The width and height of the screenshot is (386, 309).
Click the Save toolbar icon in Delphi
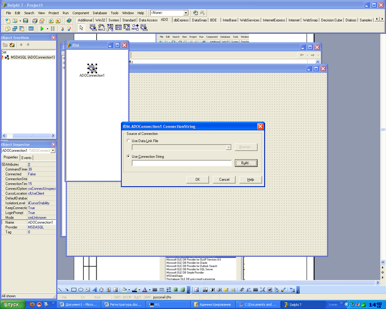pos(26,21)
